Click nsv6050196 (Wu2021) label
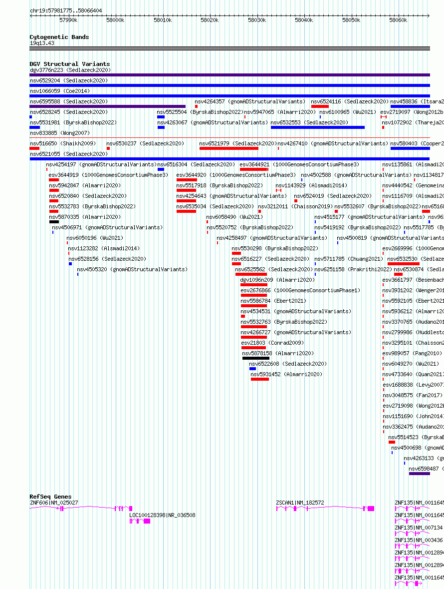The width and height of the screenshot is (444, 589). point(95,238)
